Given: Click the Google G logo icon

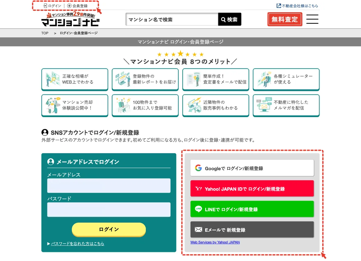Looking at the screenshot, I should pos(199,168).
